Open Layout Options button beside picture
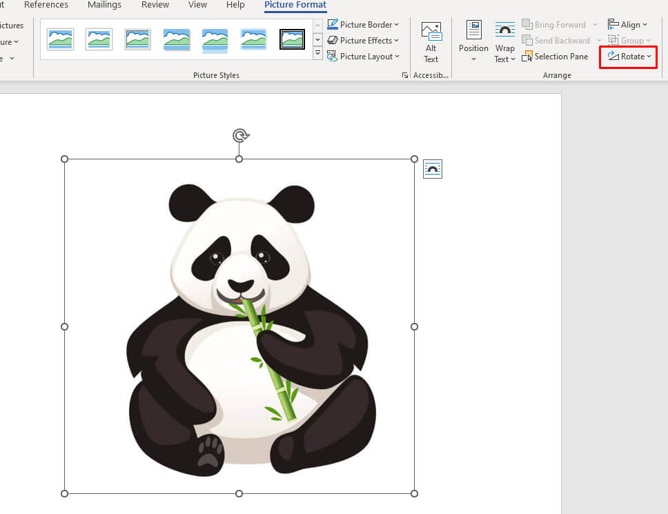Screen dimensions: 668x514 click(433, 169)
